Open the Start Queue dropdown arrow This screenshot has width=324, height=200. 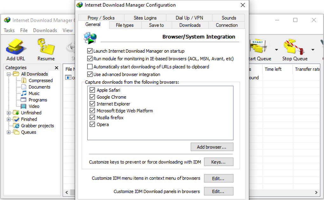(x=276, y=50)
